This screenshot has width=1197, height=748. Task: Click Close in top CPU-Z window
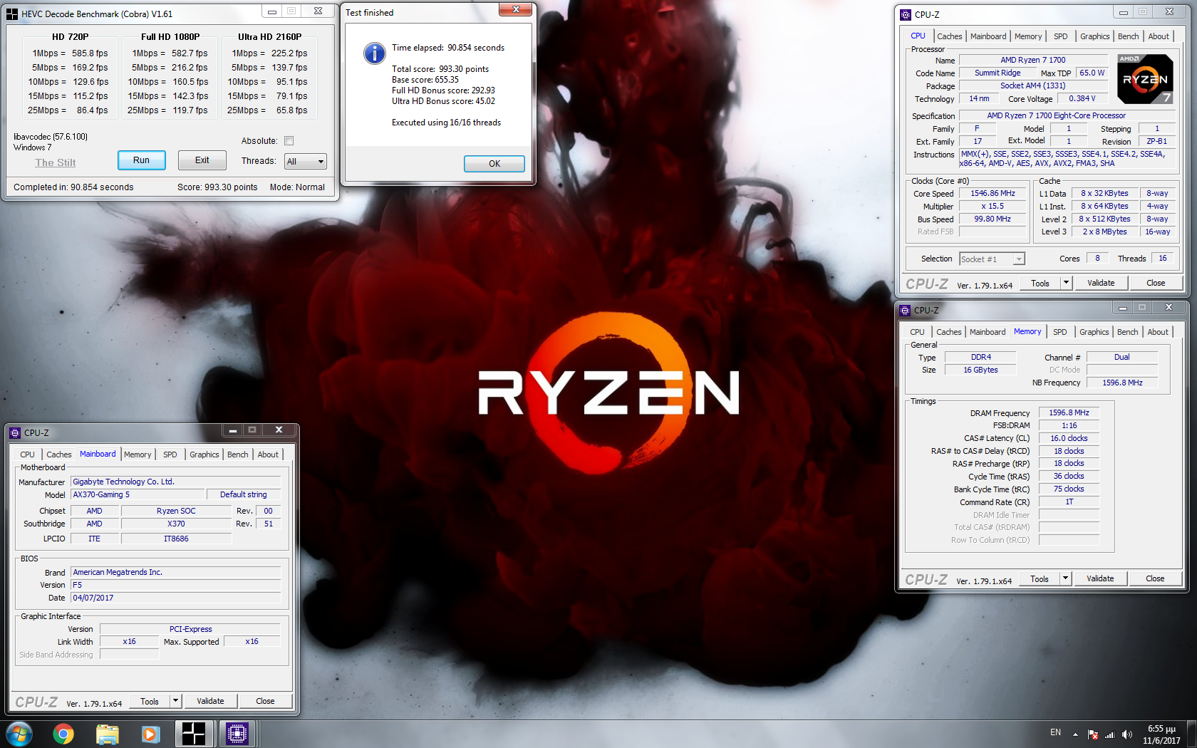point(1156,283)
